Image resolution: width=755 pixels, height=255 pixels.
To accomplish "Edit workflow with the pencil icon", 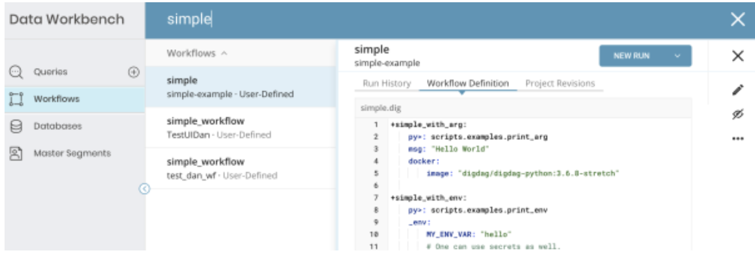I will pyautogui.click(x=737, y=90).
